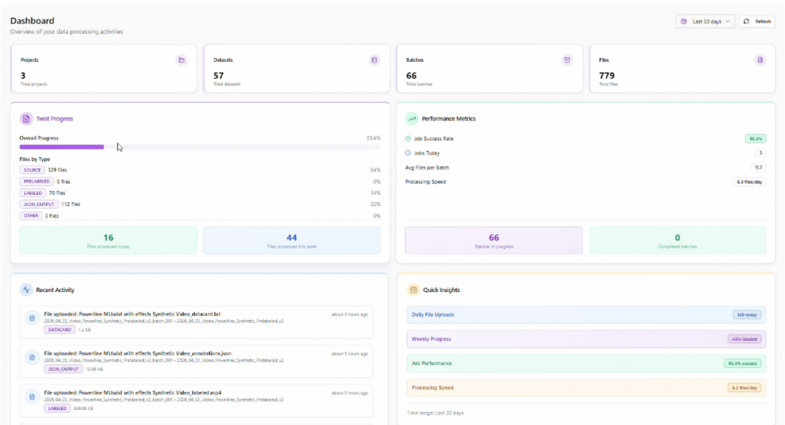Click the Files processed today tile
This screenshot has height=425, width=785.
[x=109, y=240]
